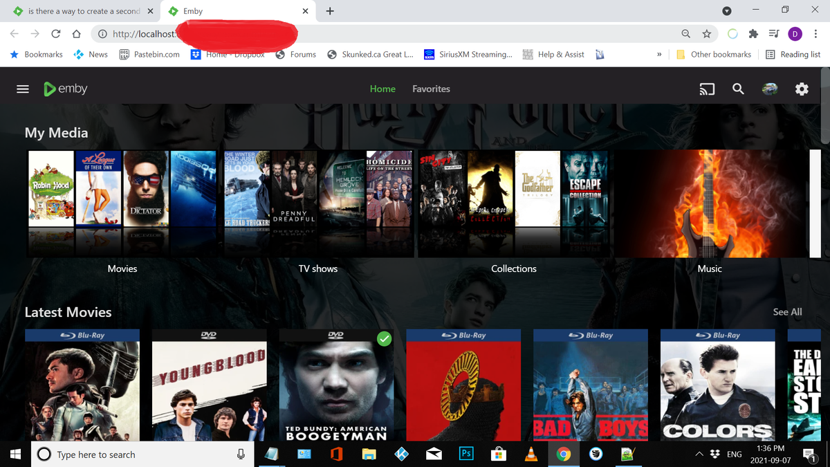The height and width of the screenshot is (467, 830).
Task: Open the Collections library label
Action: click(514, 268)
